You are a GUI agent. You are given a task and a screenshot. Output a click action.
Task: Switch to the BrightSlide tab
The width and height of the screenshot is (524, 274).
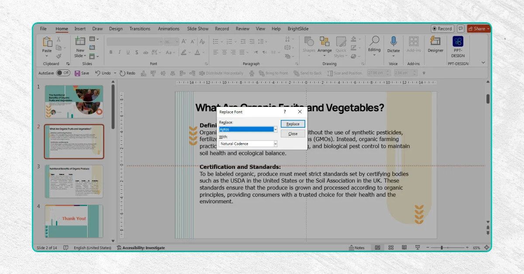coord(298,29)
